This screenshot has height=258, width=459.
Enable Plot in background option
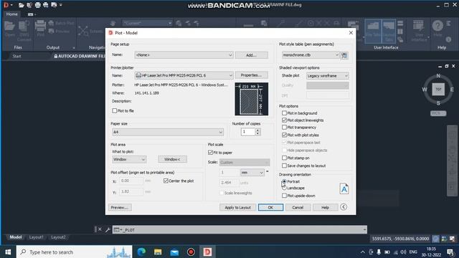tap(284, 113)
